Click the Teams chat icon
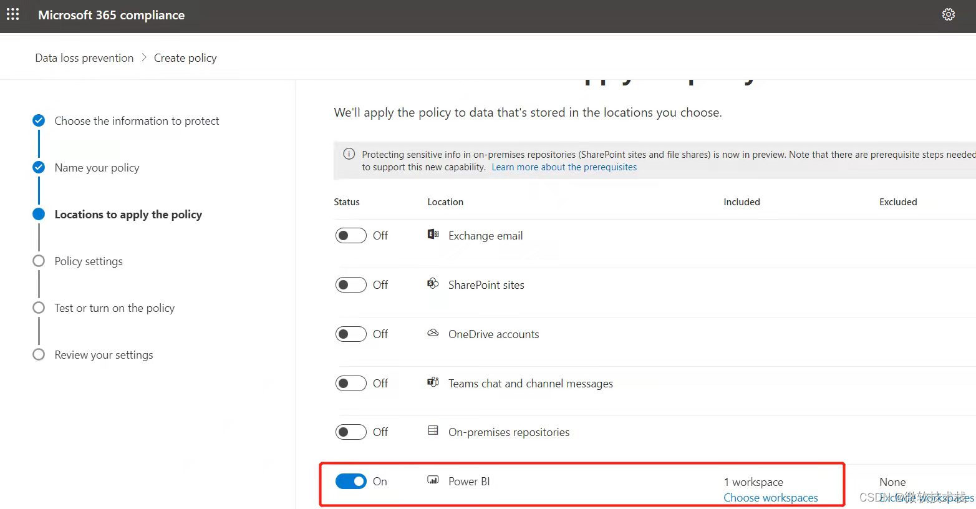Screen dimensions: 976x509 (433, 382)
